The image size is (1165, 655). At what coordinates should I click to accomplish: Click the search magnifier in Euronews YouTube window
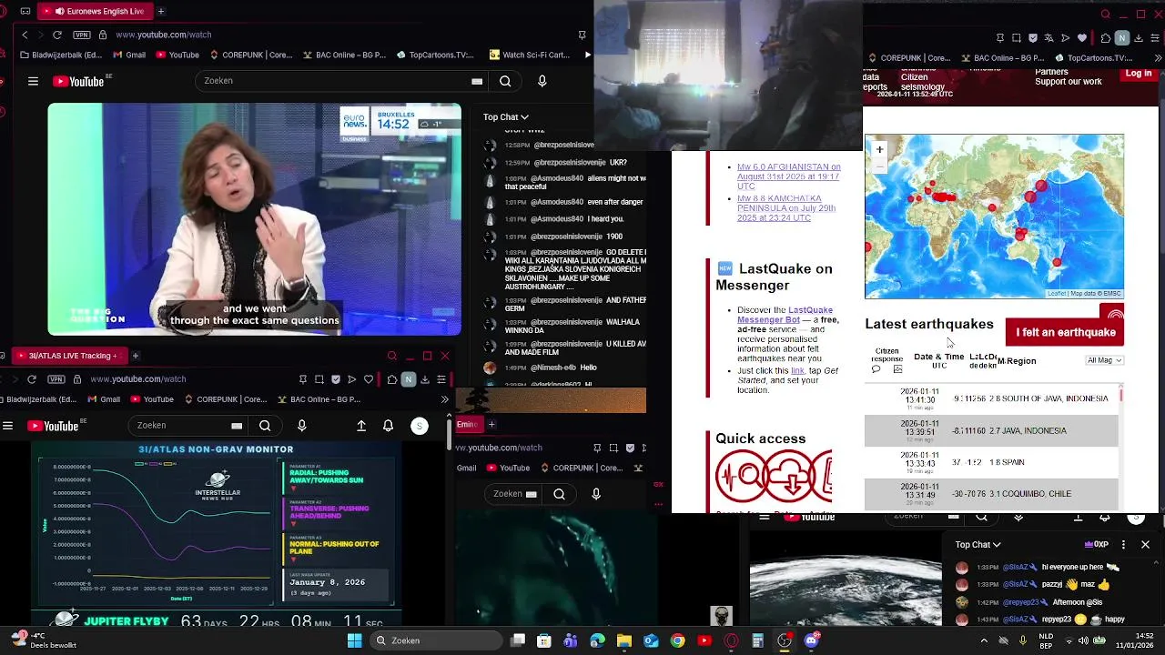(505, 81)
